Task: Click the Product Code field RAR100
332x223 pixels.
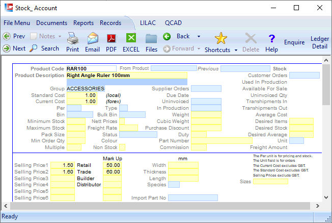Action: [x=92, y=68]
